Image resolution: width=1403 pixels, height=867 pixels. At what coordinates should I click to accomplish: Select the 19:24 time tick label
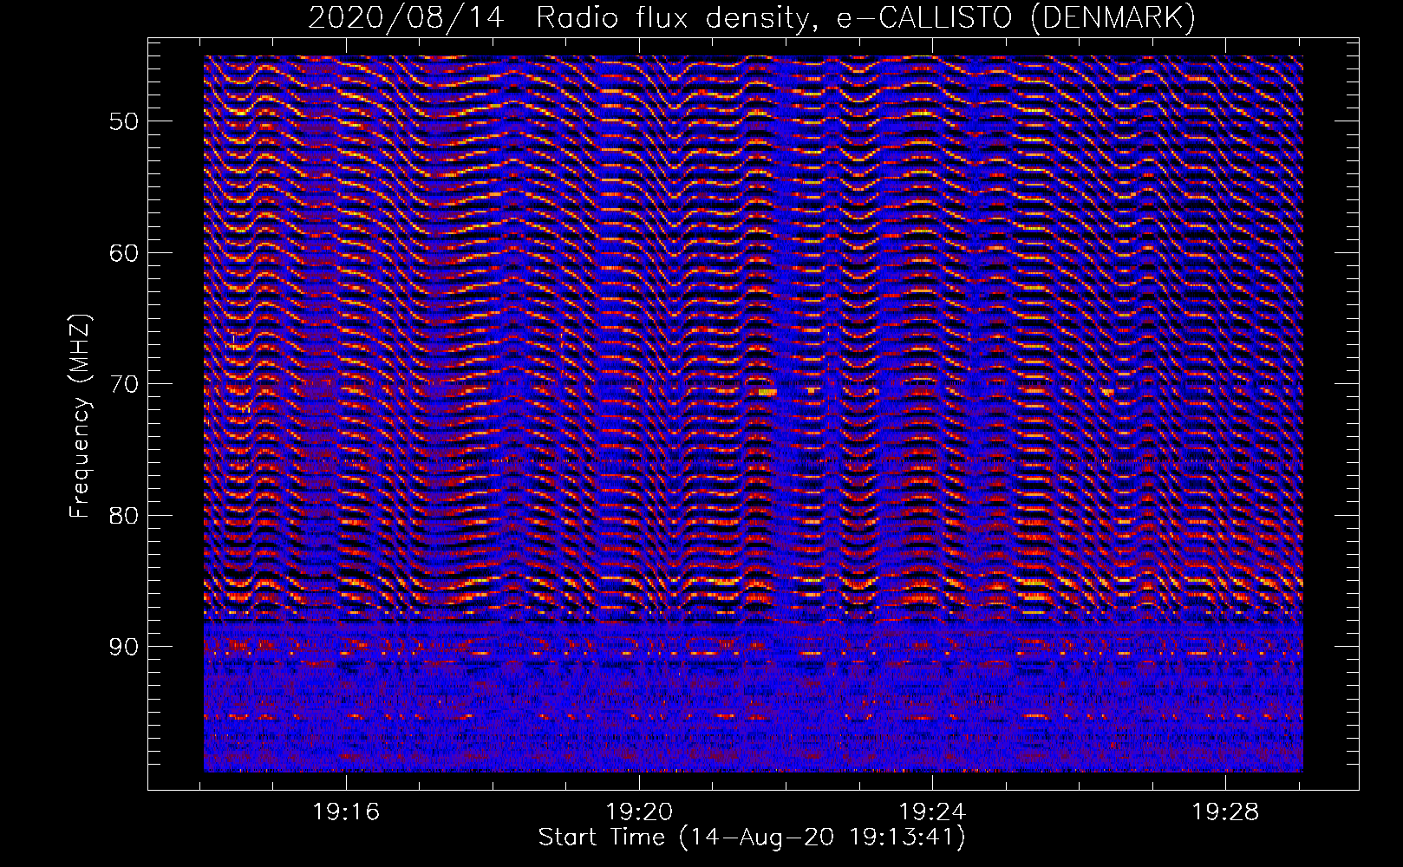click(x=933, y=812)
